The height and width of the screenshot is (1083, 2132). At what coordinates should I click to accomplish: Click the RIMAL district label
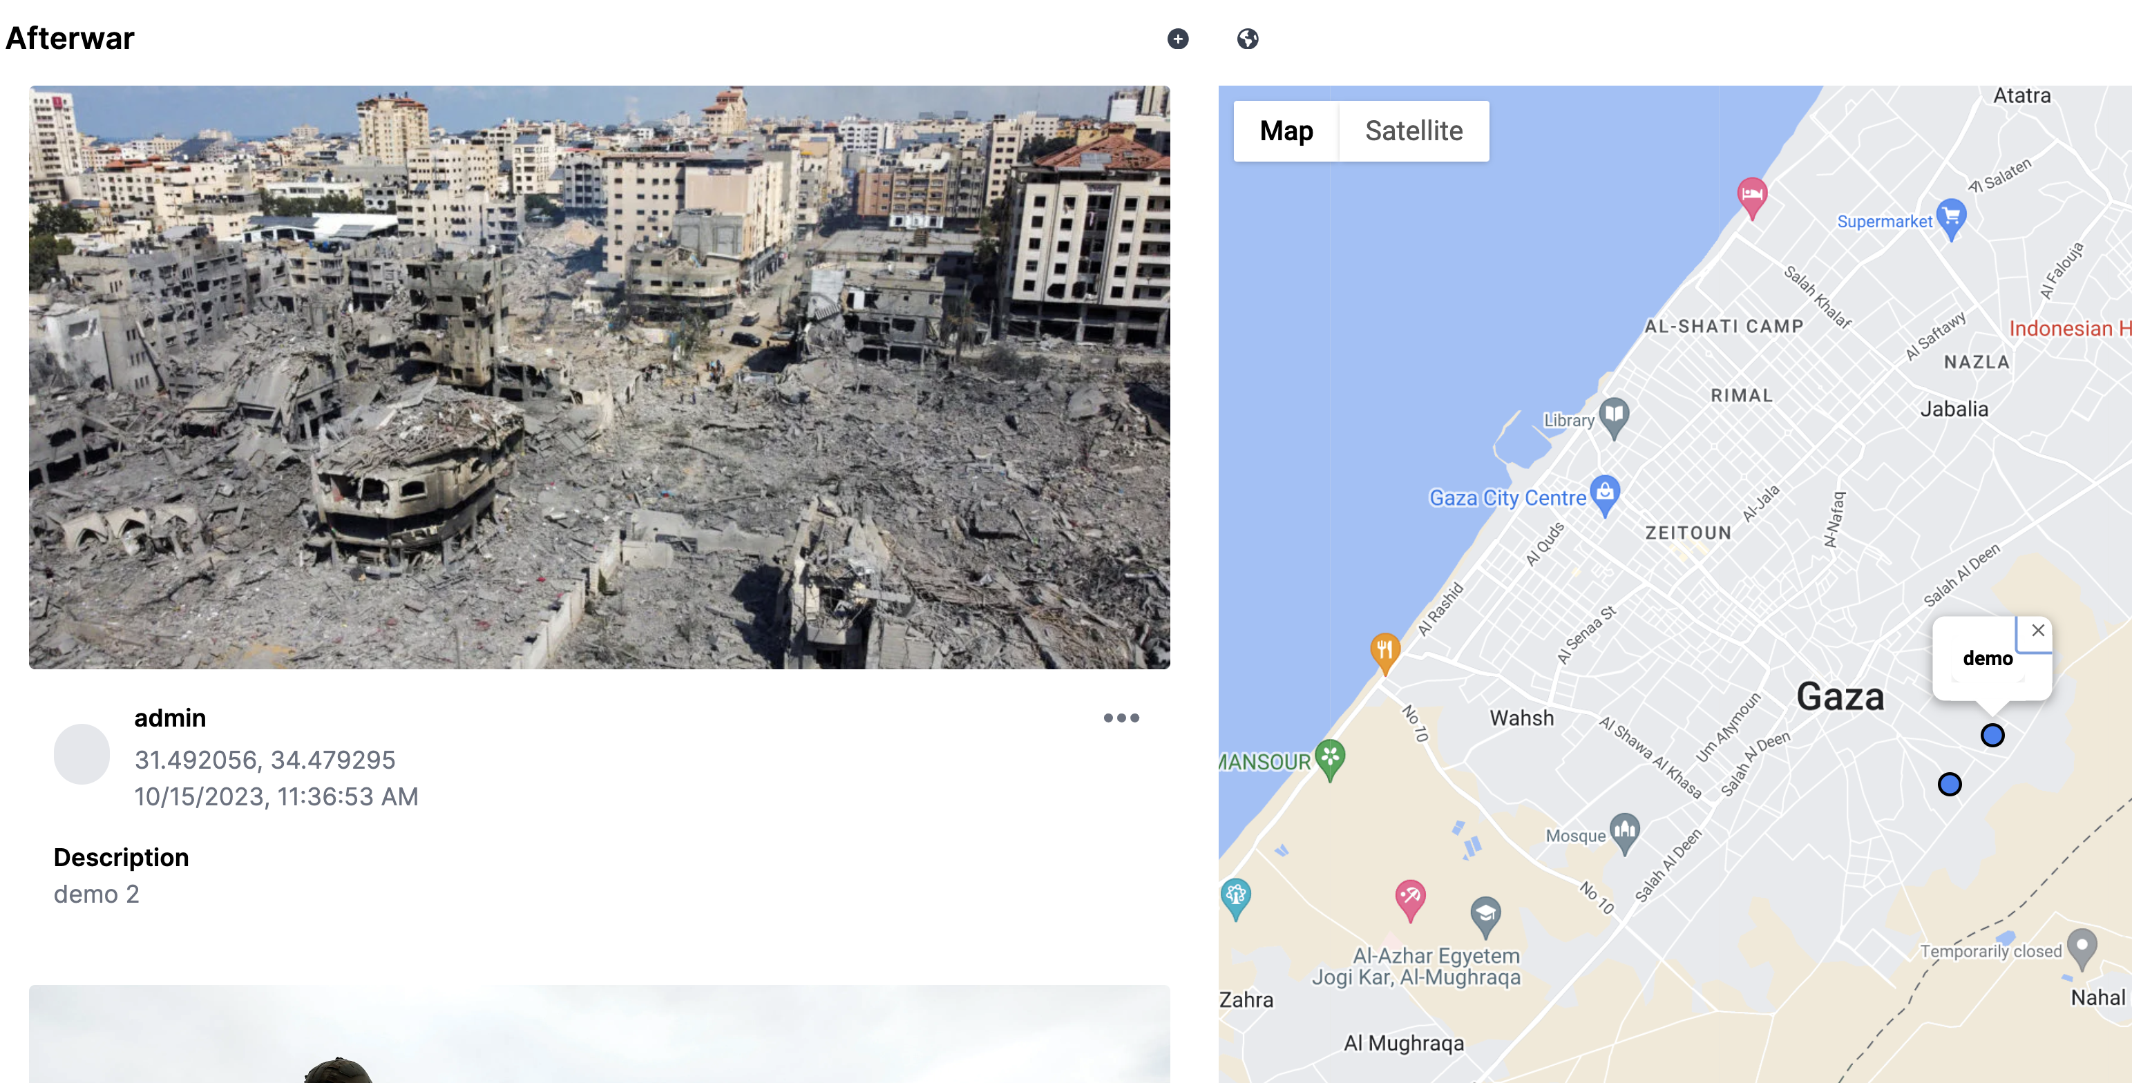(x=1742, y=396)
